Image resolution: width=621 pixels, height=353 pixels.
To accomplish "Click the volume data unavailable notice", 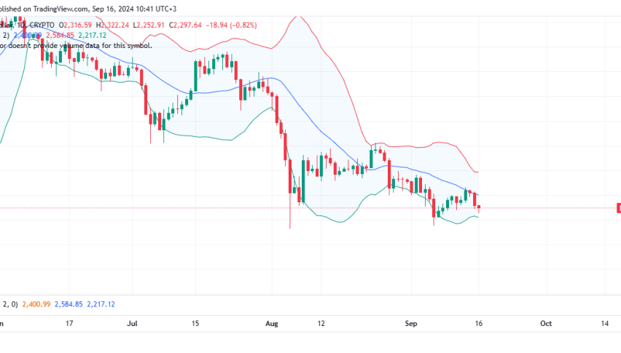I will coord(76,45).
